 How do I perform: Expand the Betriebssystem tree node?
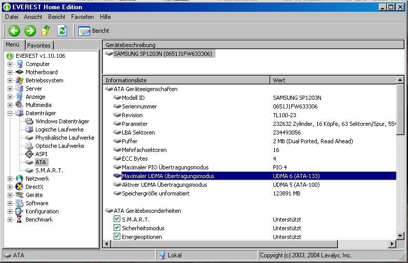click(10, 80)
